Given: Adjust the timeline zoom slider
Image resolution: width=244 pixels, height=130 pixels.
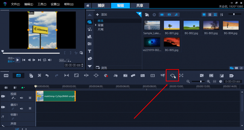Looking at the screenshot, I should coord(198,81).
